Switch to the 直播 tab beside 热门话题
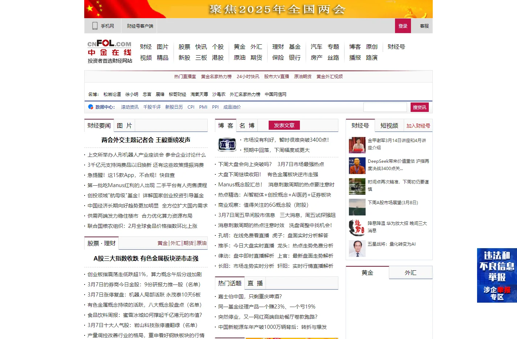 tap(255, 283)
